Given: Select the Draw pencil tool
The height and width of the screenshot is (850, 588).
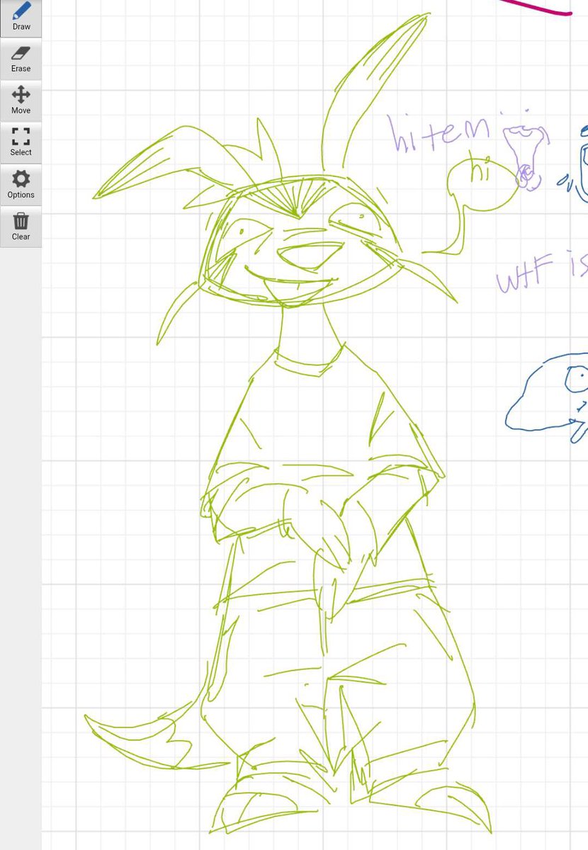Looking at the screenshot, I should tap(21, 17).
